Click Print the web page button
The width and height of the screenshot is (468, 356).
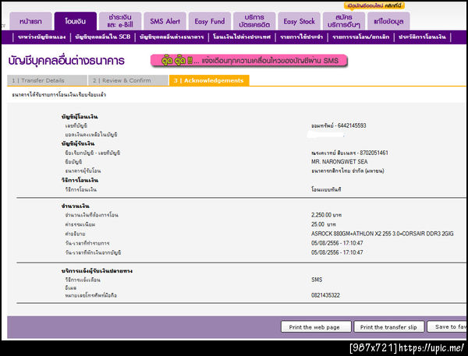pyautogui.click(x=316, y=326)
